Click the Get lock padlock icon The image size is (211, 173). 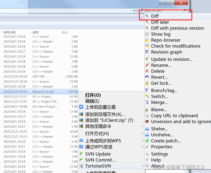point(147,83)
